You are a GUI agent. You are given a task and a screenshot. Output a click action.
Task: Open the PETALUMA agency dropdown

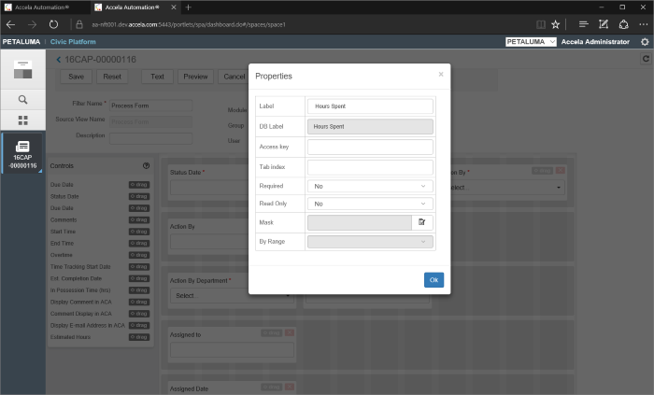(531, 42)
